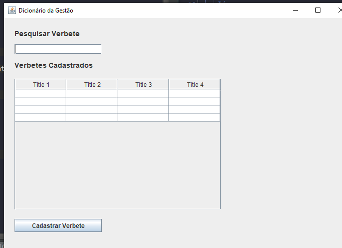This screenshot has height=248, width=342.
Task: Select first row cell under Title 3
Action: coord(143,93)
